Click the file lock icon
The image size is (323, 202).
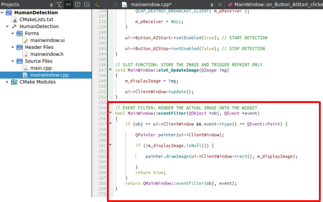point(115,4)
